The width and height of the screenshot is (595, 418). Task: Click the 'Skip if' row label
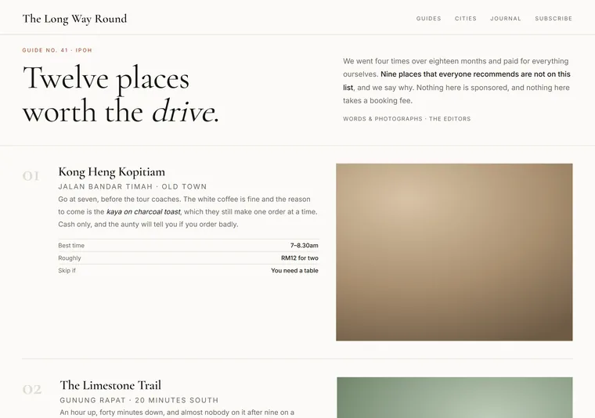point(67,271)
